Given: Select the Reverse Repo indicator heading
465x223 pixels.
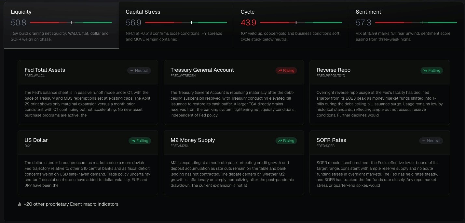Looking at the screenshot, I should click(x=334, y=70).
